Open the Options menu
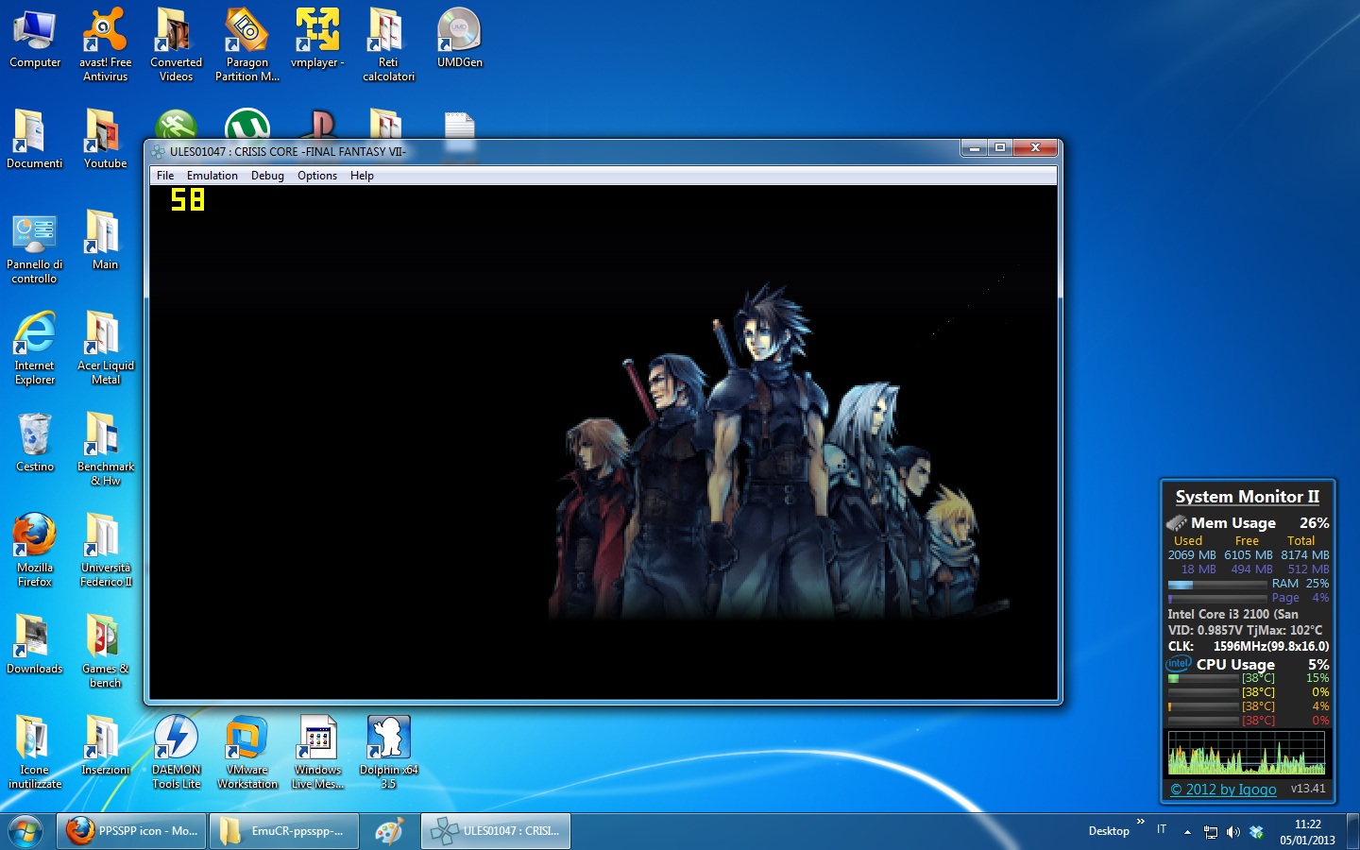Screen dimensions: 1360x850 (x=316, y=176)
